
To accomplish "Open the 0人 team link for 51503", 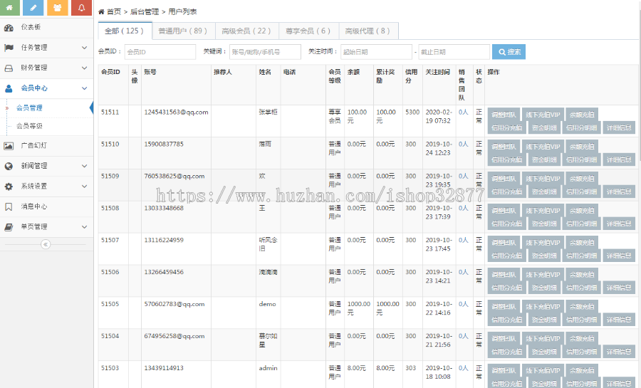I will (x=463, y=368).
